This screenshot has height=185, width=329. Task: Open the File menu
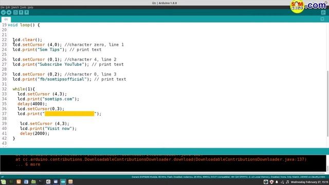coord(3,7)
